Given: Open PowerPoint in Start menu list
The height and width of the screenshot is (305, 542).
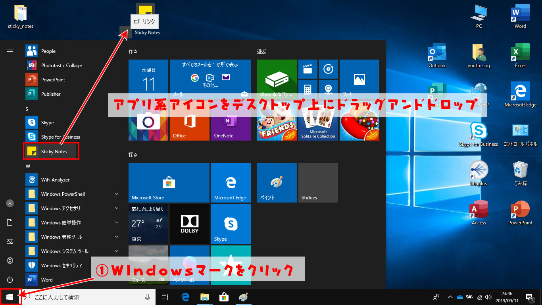Looking at the screenshot, I should click(x=73, y=80).
